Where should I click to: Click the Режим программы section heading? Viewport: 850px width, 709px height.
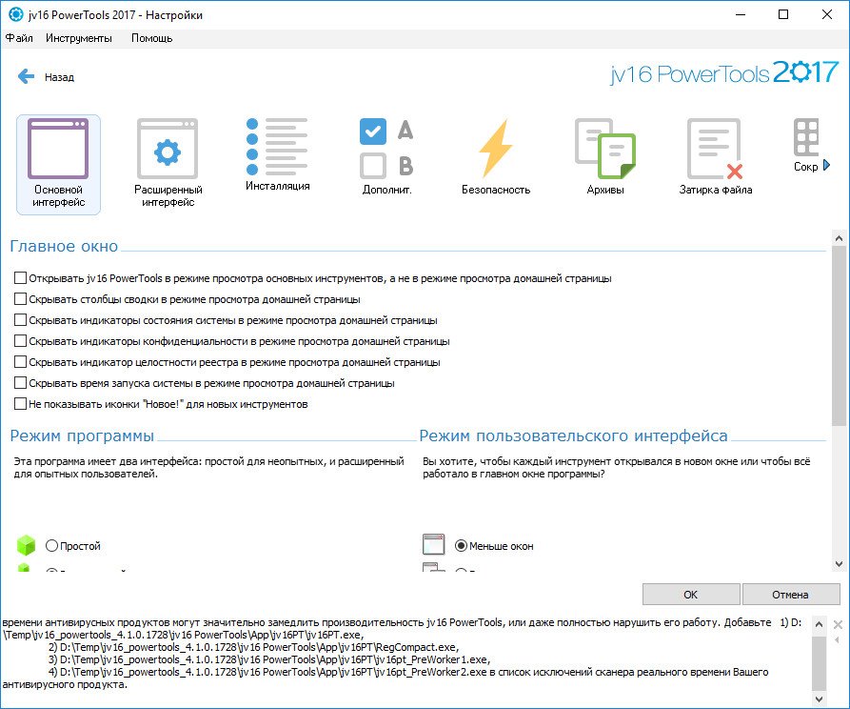pyautogui.click(x=82, y=436)
